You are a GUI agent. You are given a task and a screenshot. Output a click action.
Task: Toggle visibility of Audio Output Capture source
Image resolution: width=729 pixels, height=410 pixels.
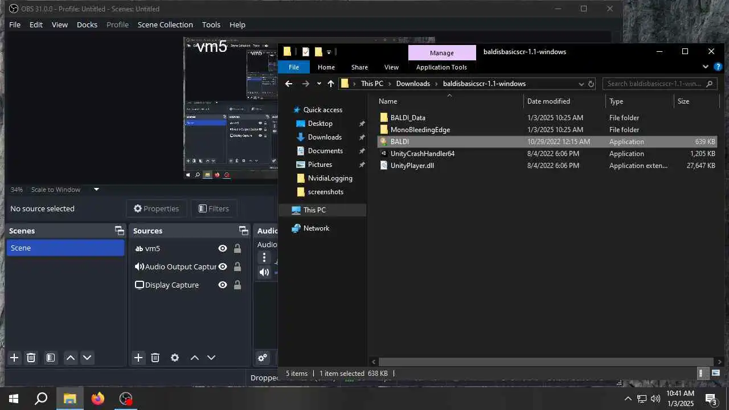(x=223, y=266)
